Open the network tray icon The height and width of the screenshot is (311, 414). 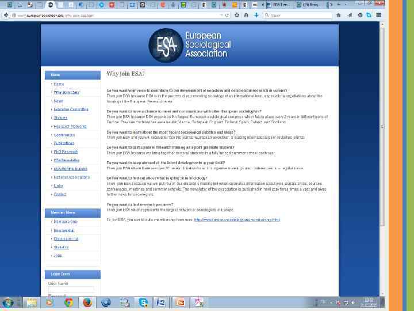coord(346,302)
